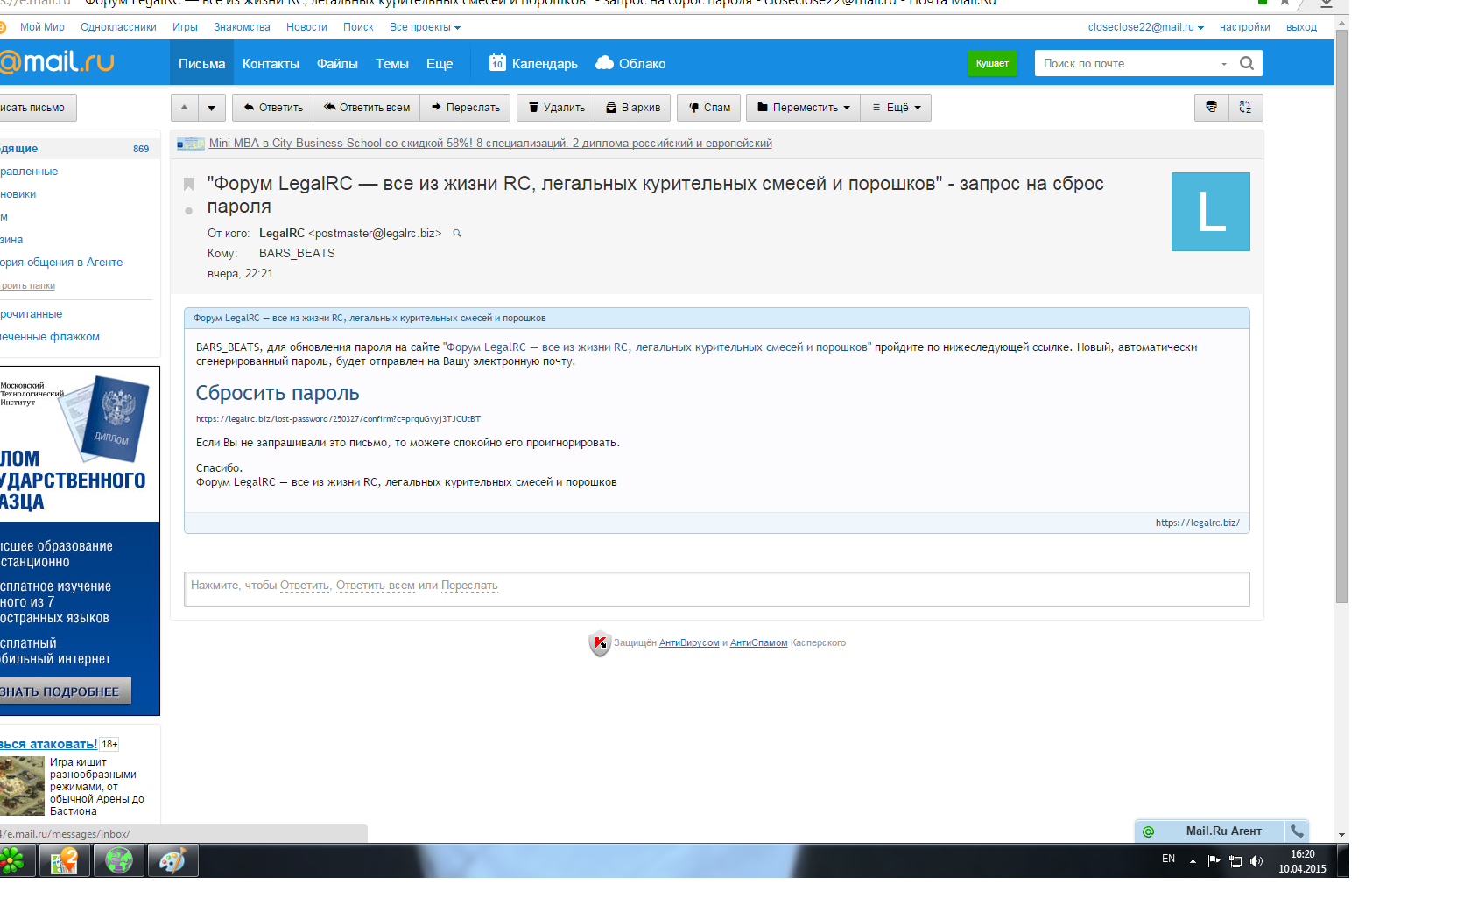Screen dimensions: 1471x919
Task: Click АнтиСпамом Kaspersky link
Action: (x=758, y=643)
